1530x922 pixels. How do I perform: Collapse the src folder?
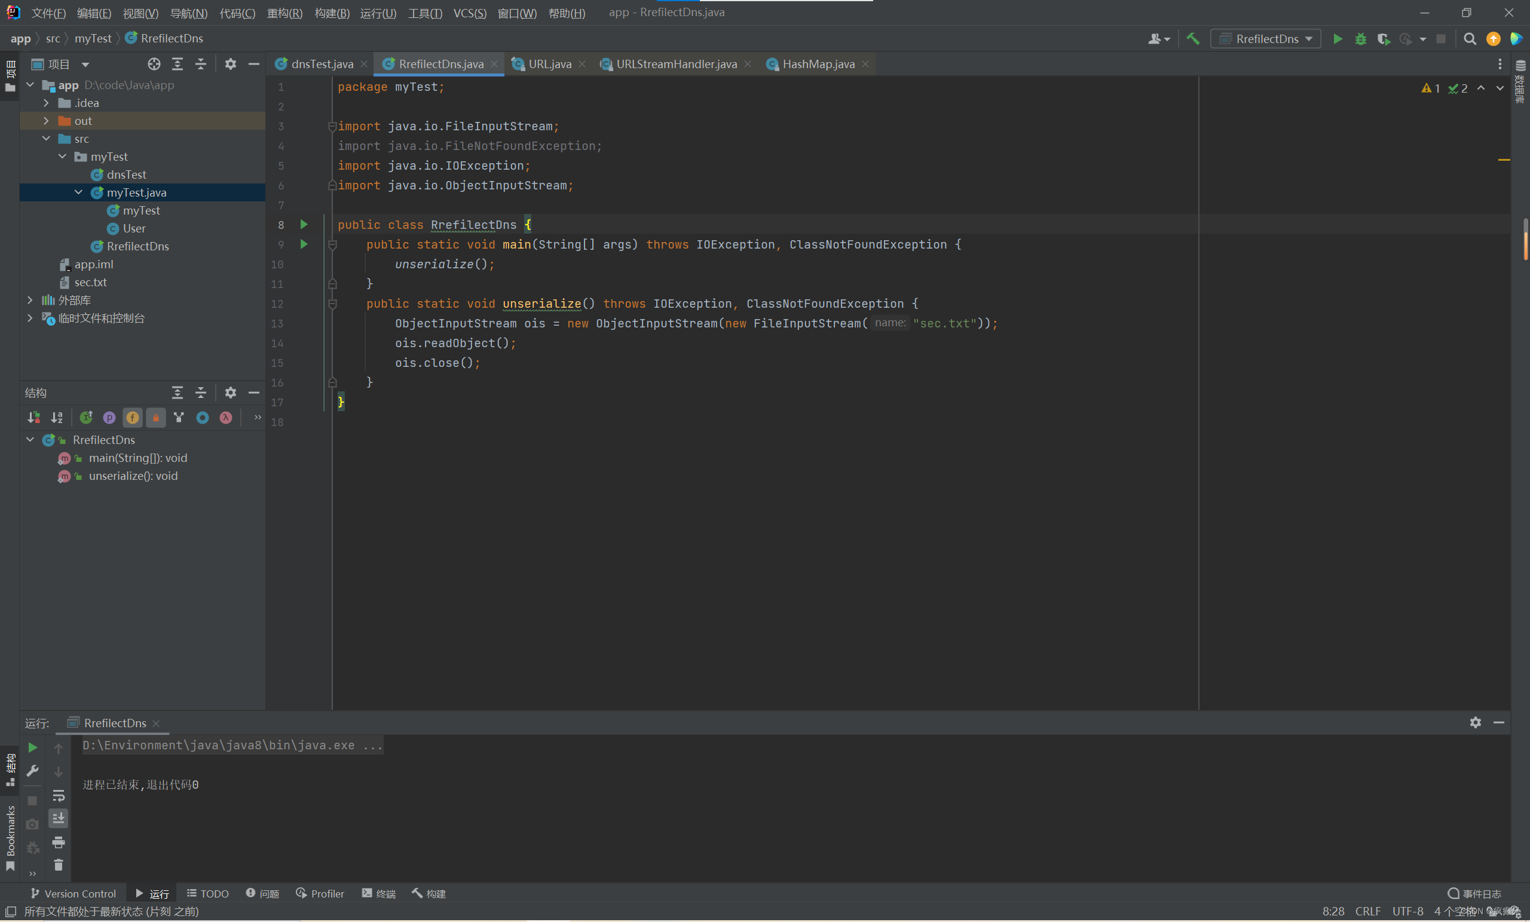46,139
